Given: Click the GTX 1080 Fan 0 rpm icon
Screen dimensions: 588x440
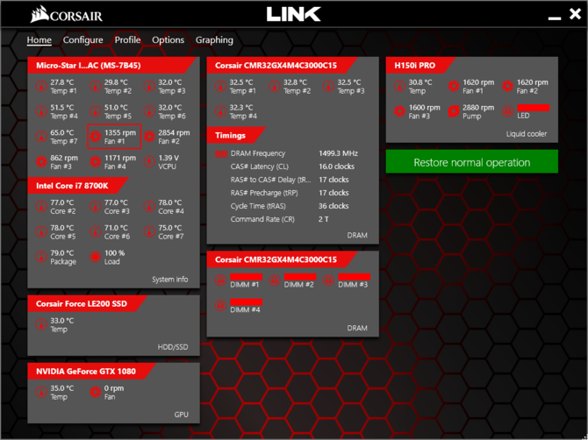Looking at the screenshot, I should point(96,392).
